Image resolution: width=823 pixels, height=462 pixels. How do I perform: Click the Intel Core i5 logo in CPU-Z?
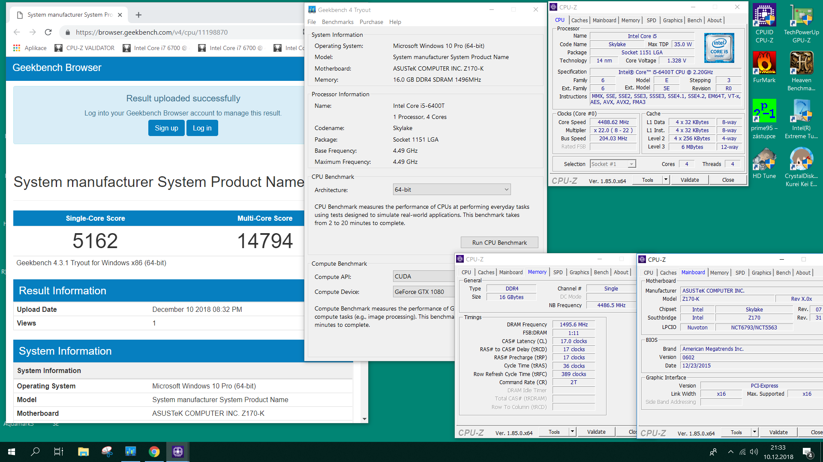(x=719, y=48)
